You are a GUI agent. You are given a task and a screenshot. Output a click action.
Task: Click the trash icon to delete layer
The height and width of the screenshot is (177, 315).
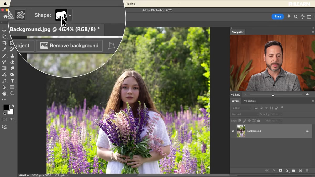(x=307, y=170)
